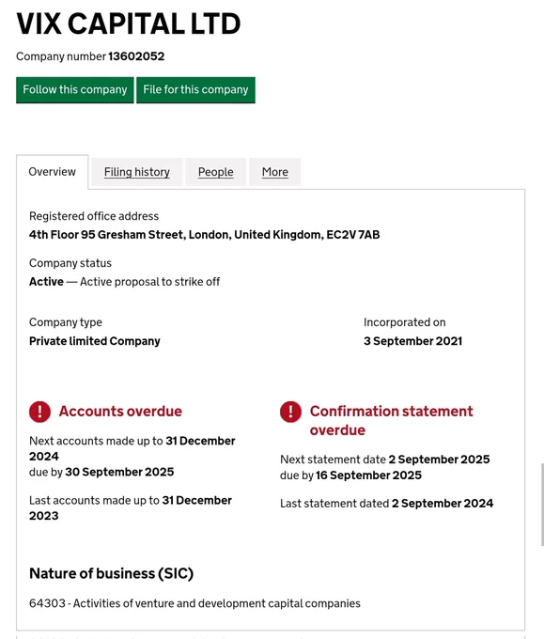This screenshot has height=639, width=544.
Task: Click the Company status label
Action: point(70,263)
